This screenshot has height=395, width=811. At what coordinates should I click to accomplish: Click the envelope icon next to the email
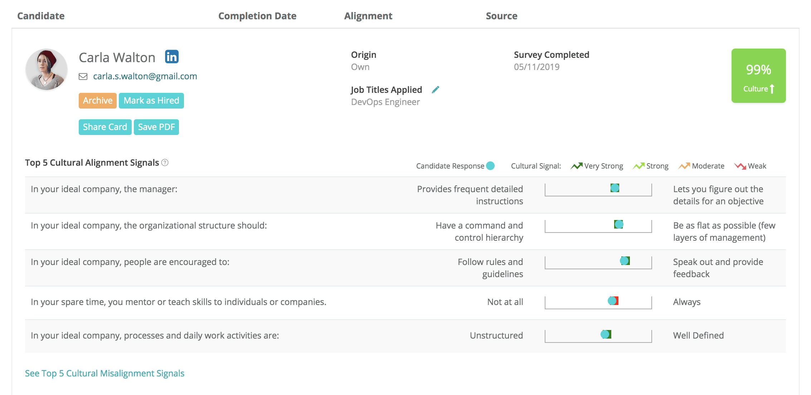83,76
